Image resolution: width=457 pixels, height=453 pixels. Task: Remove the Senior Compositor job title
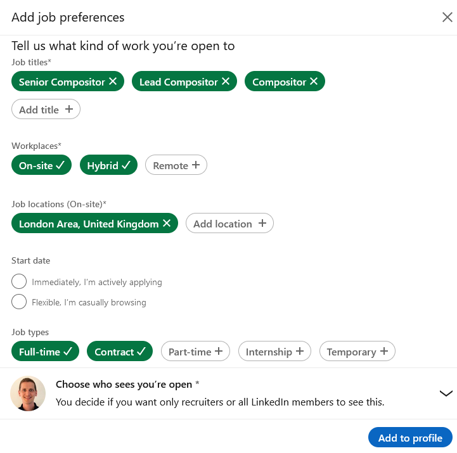[113, 82]
